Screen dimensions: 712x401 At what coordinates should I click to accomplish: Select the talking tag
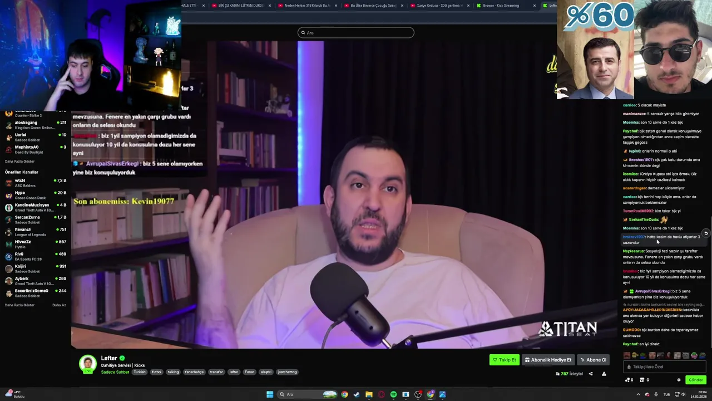point(174,372)
